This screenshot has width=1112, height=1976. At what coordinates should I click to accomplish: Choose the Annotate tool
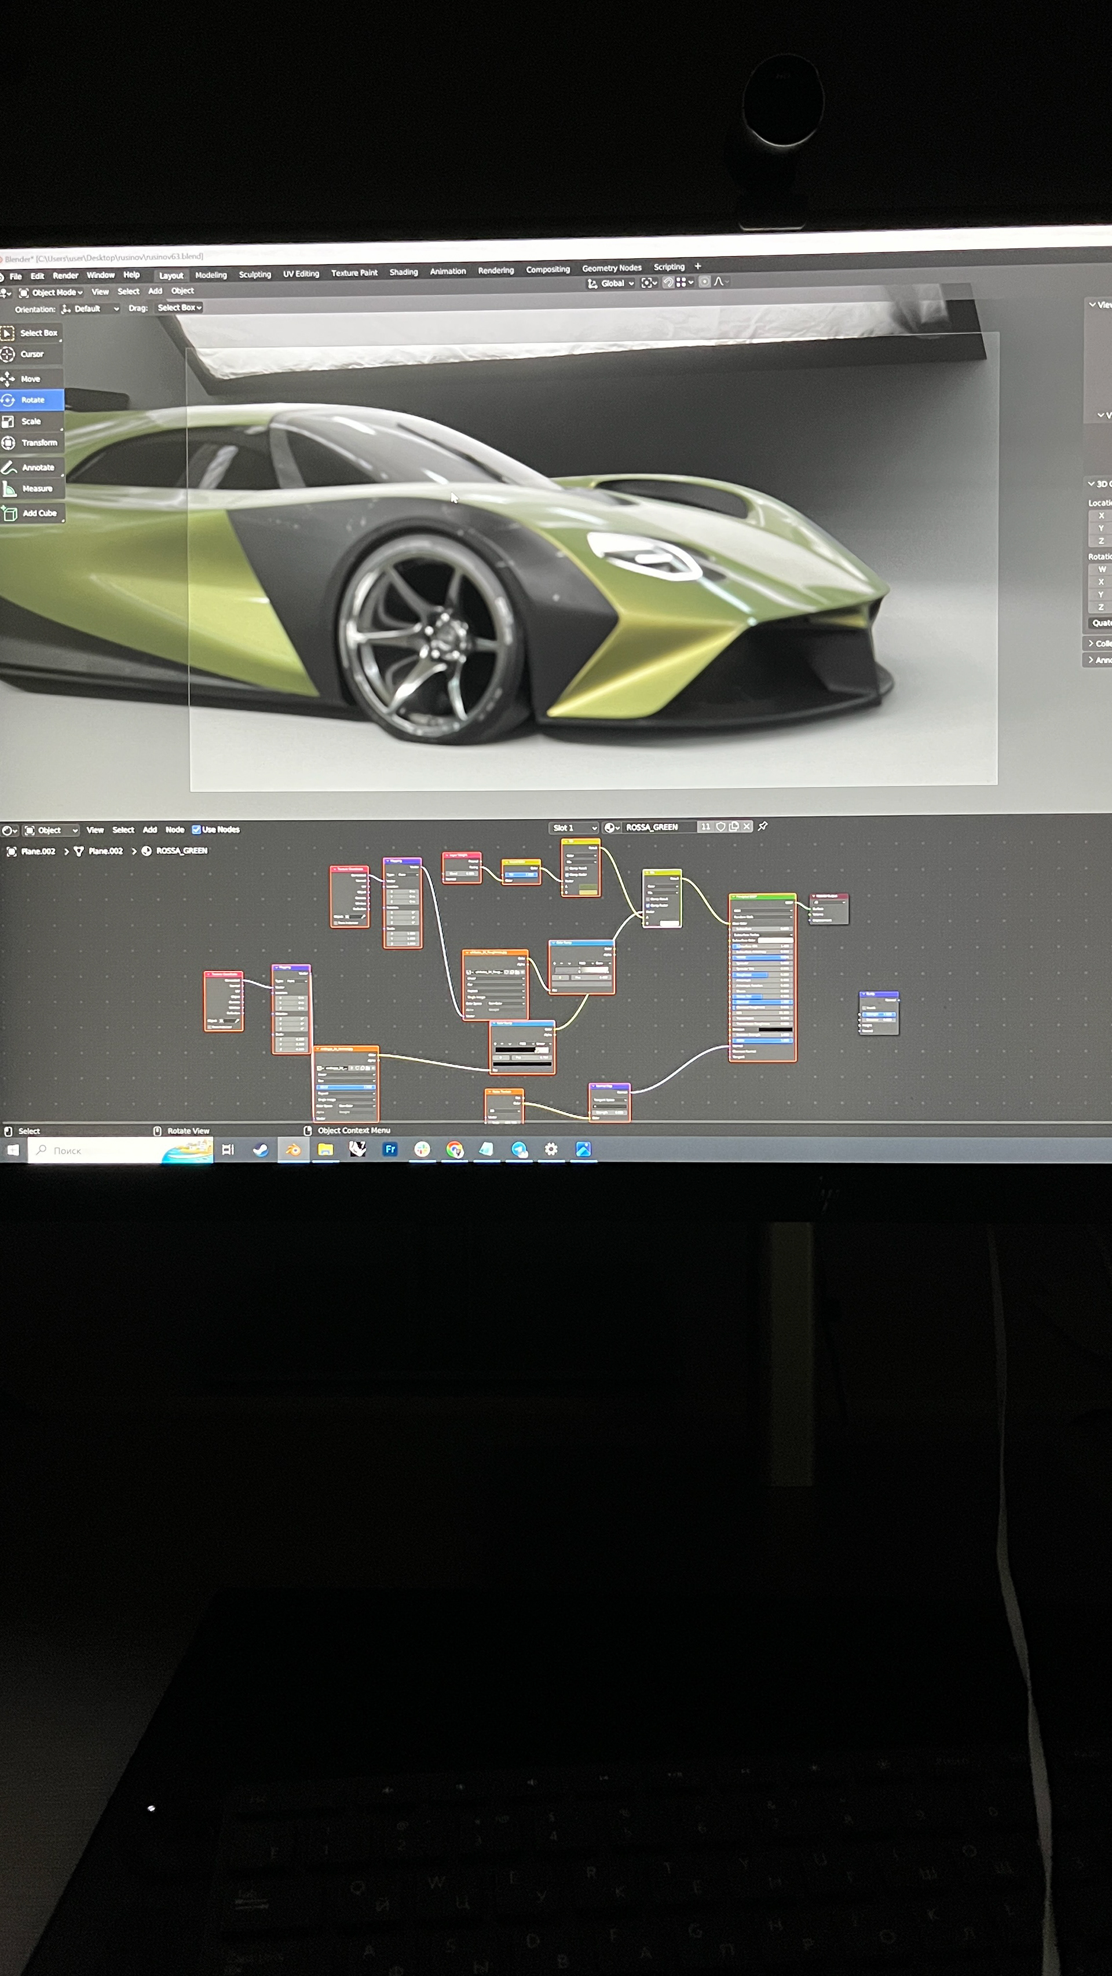tap(37, 467)
